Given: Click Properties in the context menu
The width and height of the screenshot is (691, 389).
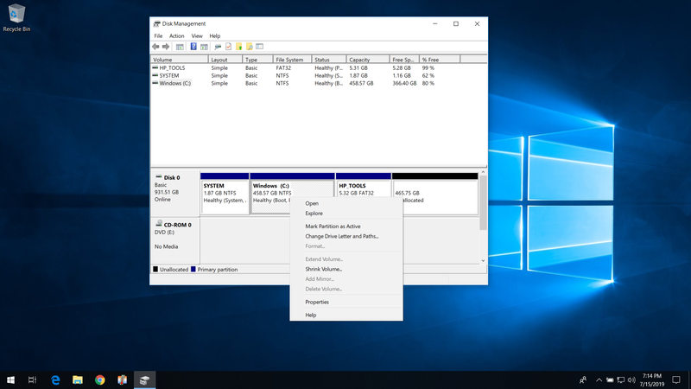Looking at the screenshot, I should pyautogui.click(x=317, y=302).
